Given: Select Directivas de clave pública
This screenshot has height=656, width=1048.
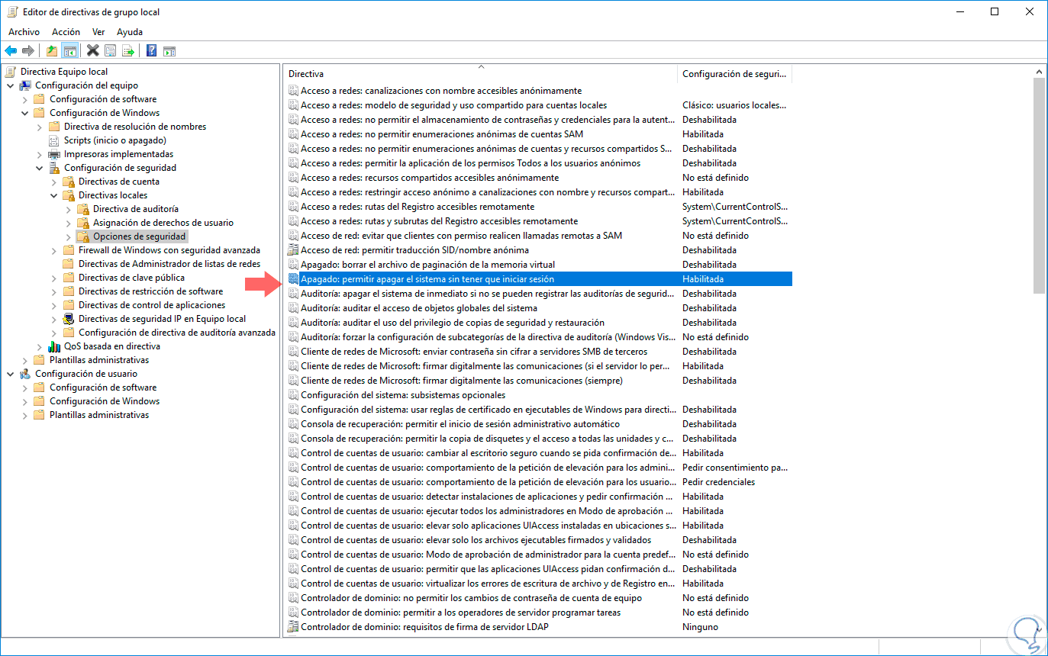Looking at the screenshot, I should point(131,278).
